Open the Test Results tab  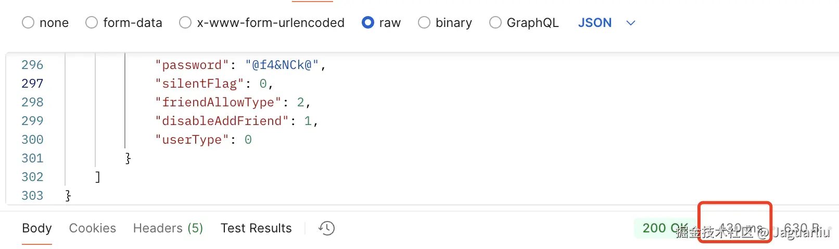pyautogui.click(x=256, y=228)
